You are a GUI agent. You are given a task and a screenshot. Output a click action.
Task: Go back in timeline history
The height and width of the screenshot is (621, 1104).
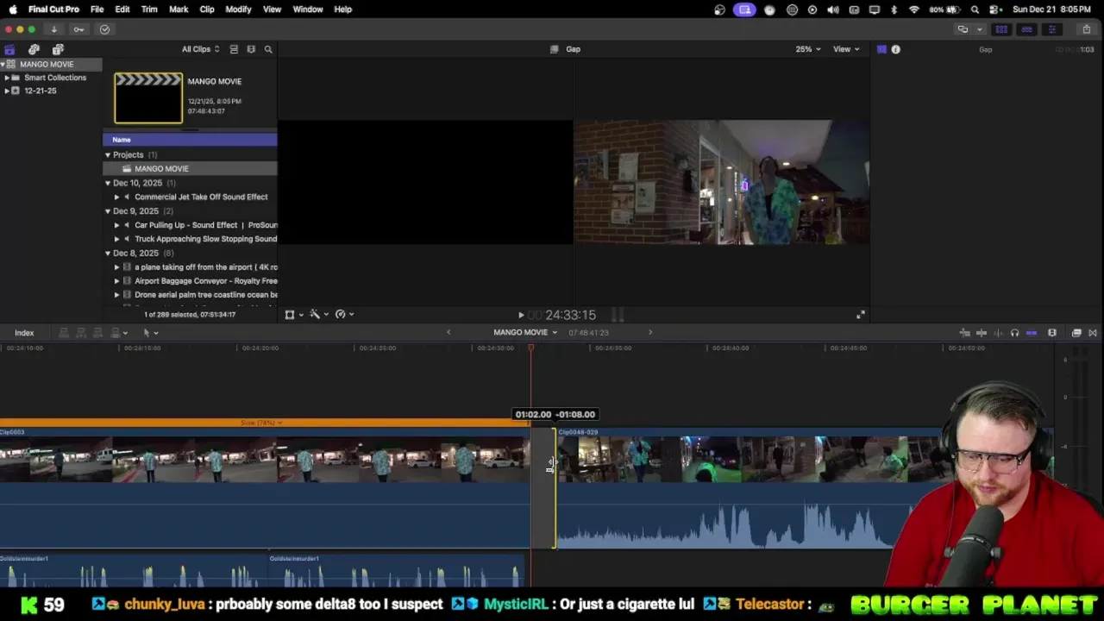[x=448, y=332]
